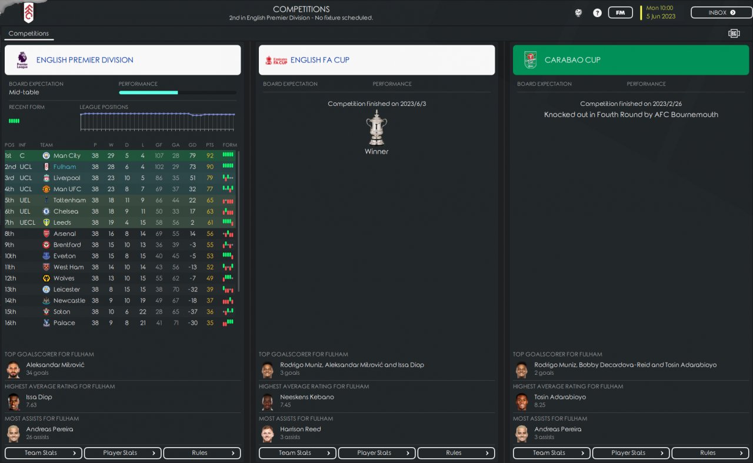Image resolution: width=753 pixels, height=463 pixels.
Task: Open the help question mark icon
Action: (597, 12)
